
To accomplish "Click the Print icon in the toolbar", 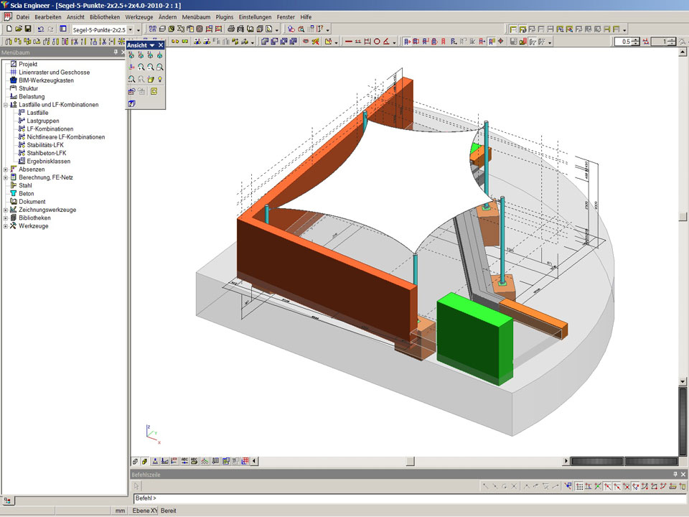I will coord(231,29).
